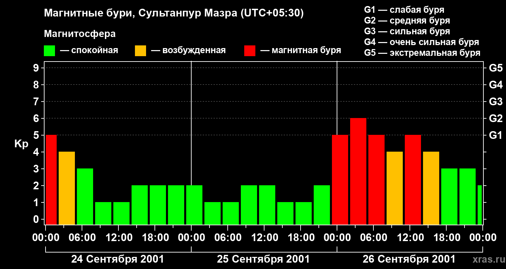
Task: Click the red Kp 5 bar on 24 Сентября
Action: [51, 180]
